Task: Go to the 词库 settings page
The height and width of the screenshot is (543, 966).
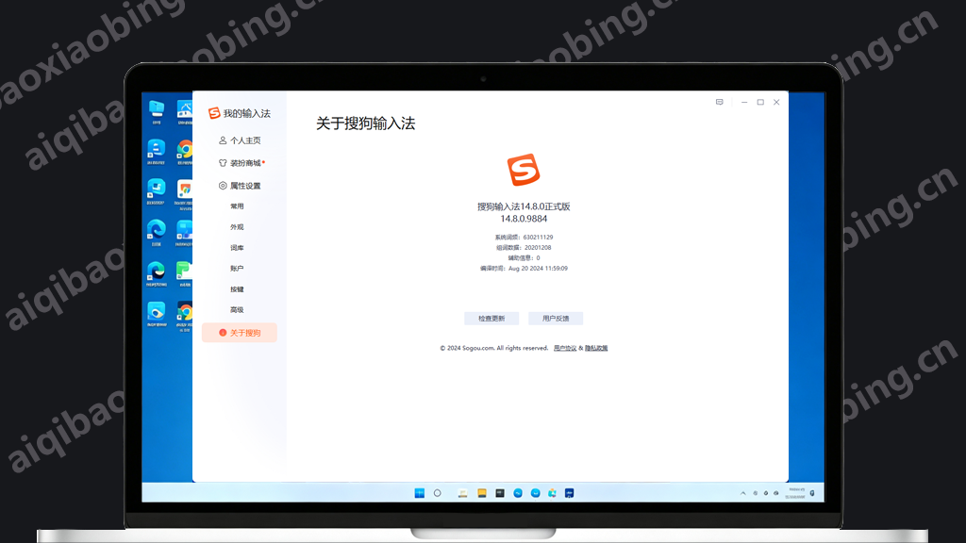Action: (237, 248)
